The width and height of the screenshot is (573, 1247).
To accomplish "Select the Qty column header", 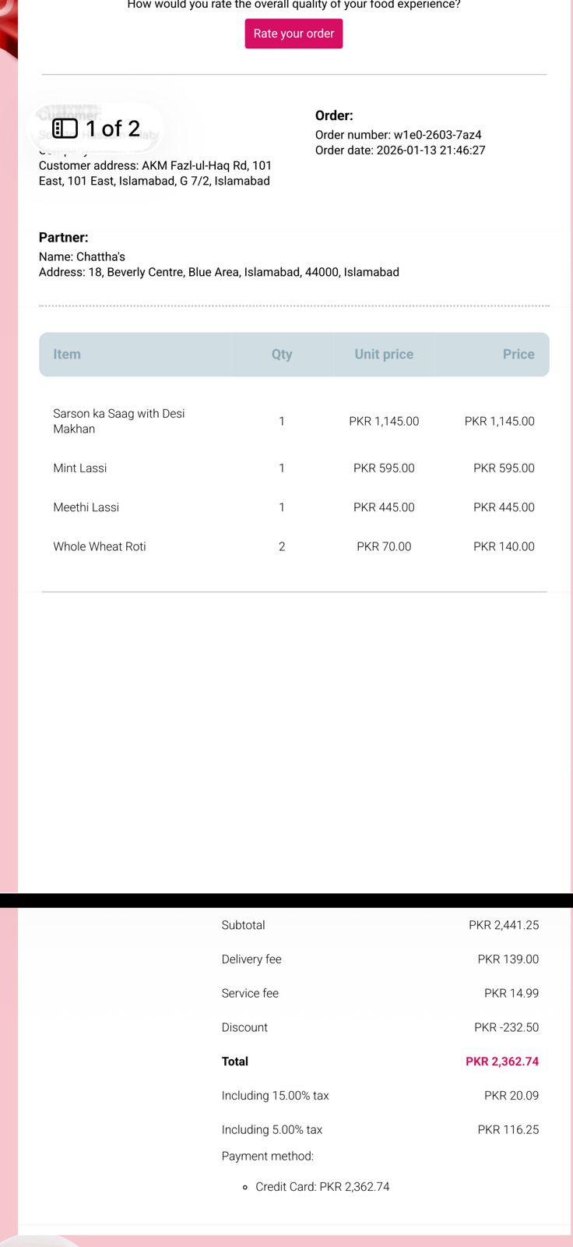I will click(282, 354).
